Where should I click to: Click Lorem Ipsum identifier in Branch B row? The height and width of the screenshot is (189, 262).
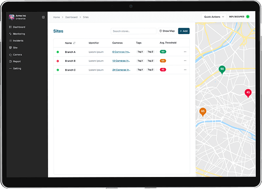[96, 61]
